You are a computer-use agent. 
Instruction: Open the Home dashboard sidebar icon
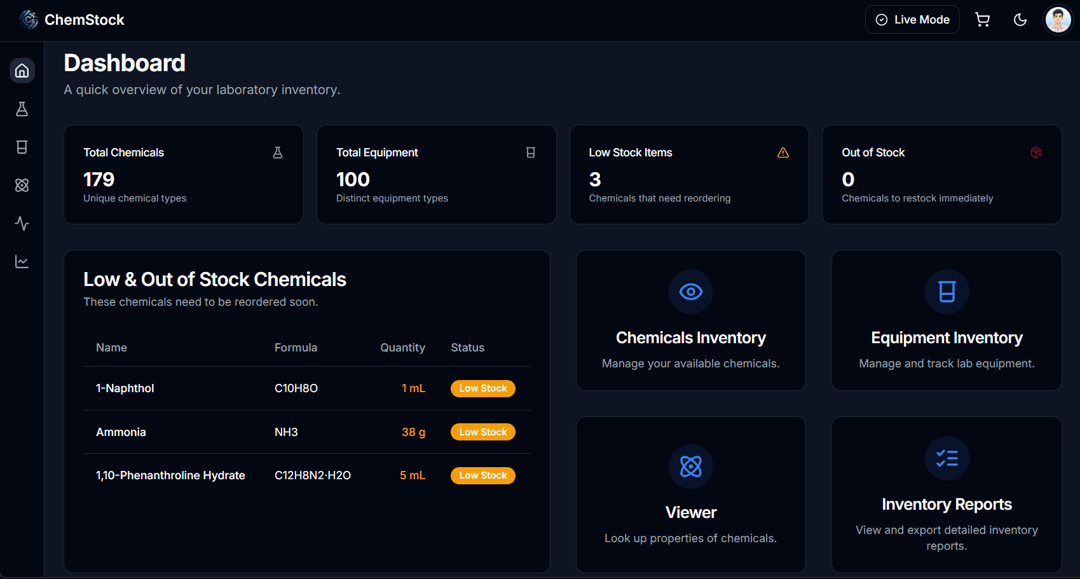click(x=22, y=71)
